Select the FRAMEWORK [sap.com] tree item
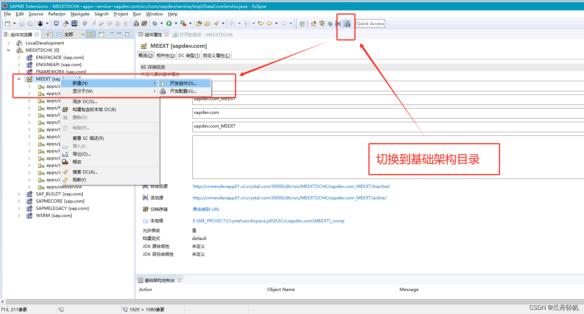 [x=61, y=72]
